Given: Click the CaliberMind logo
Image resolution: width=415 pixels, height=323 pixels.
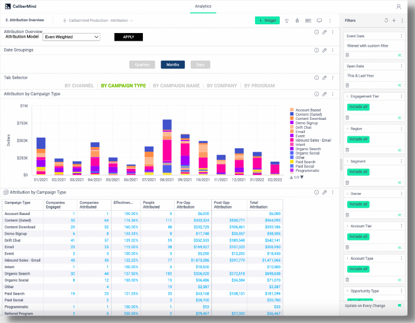Looking at the screenshot, I should (x=21, y=6).
